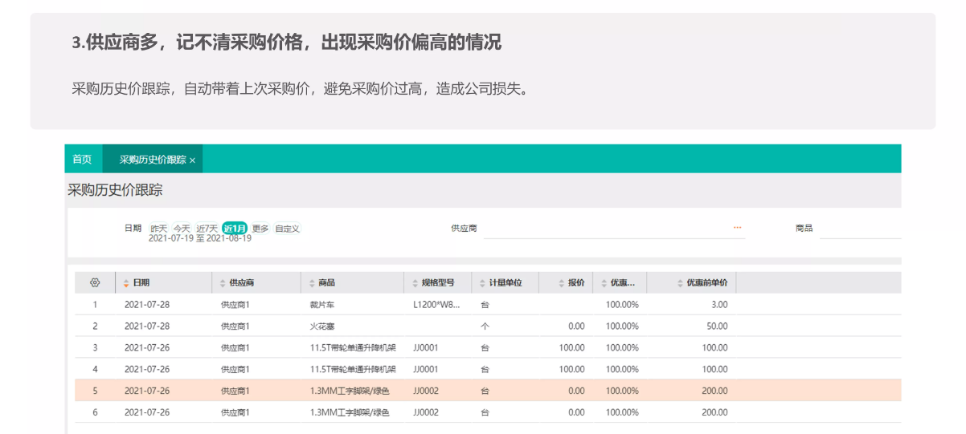This screenshot has height=434, width=966.
Task: Select the 近1月 date range
Action: pos(235,229)
